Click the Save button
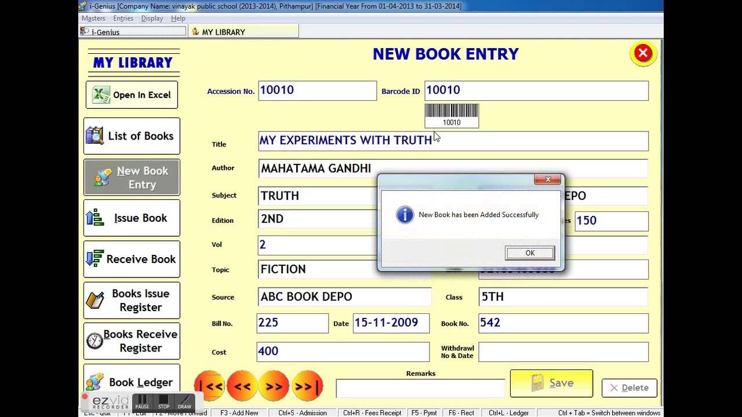This screenshot has height=417, width=742. [x=551, y=383]
